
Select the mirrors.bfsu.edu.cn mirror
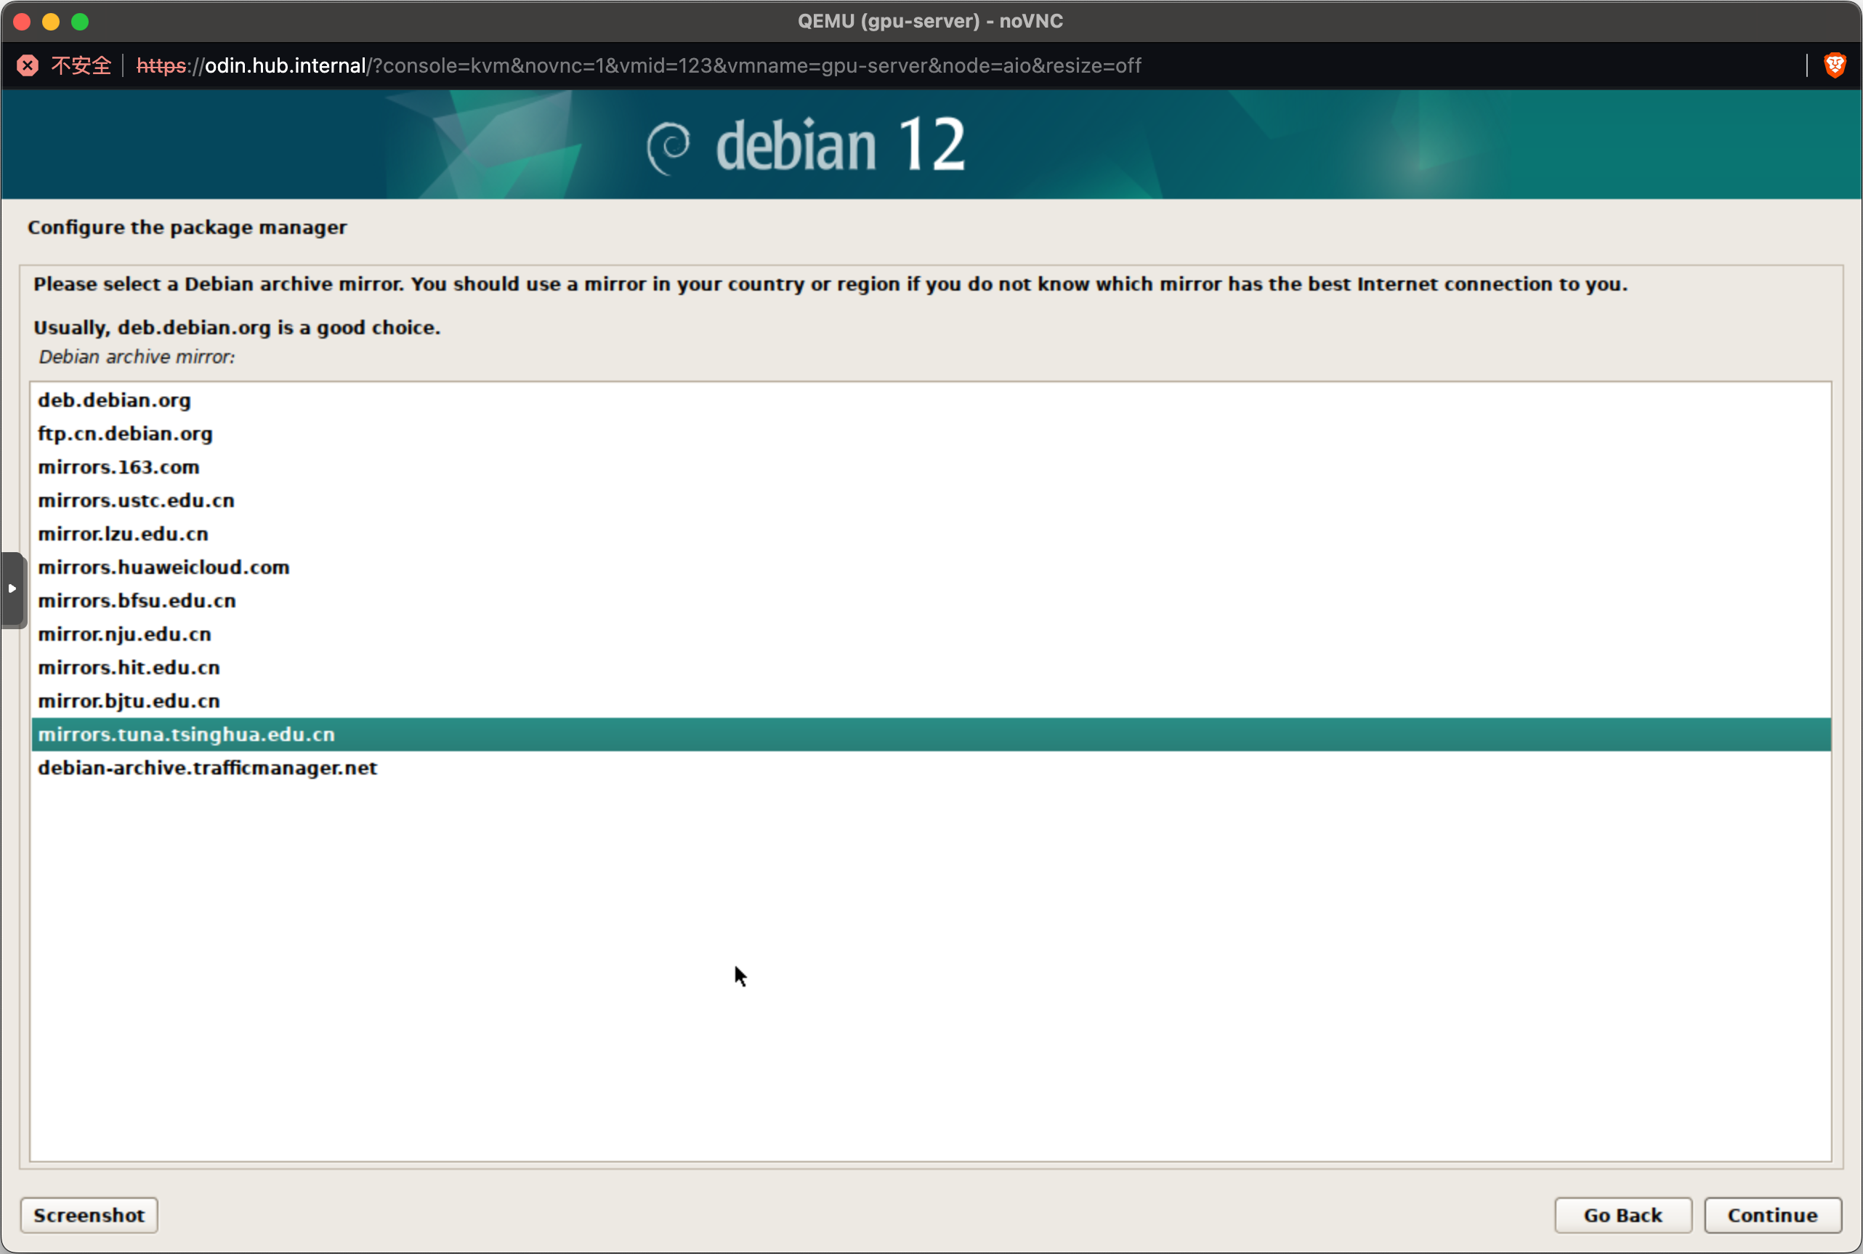[931, 601]
